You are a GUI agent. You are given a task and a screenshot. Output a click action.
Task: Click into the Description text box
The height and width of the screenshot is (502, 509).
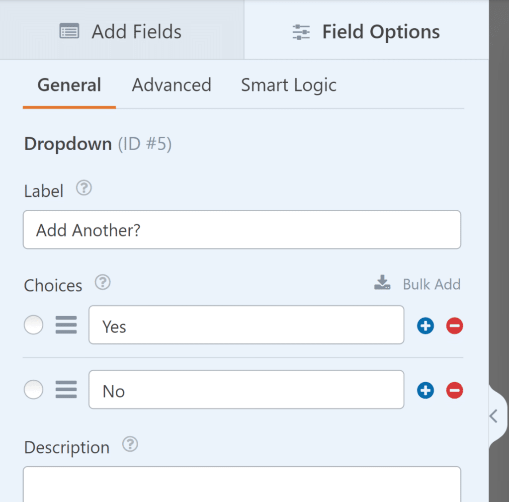tap(242, 485)
